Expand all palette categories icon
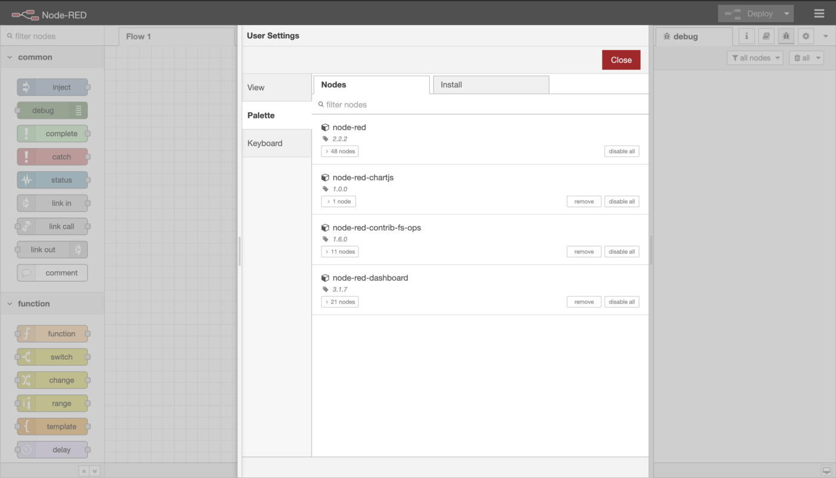This screenshot has width=836, height=478. tap(94, 471)
